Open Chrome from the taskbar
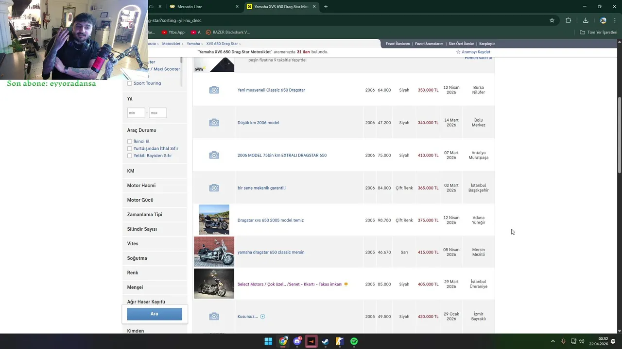The width and height of the screenshot is (622, 349). pyautogui.click(x=283, y=341)
